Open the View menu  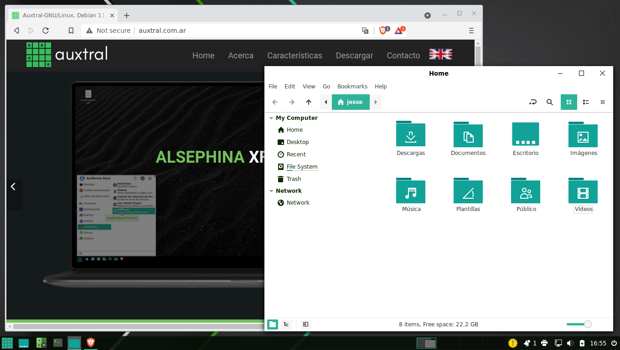tap(309, 87)
